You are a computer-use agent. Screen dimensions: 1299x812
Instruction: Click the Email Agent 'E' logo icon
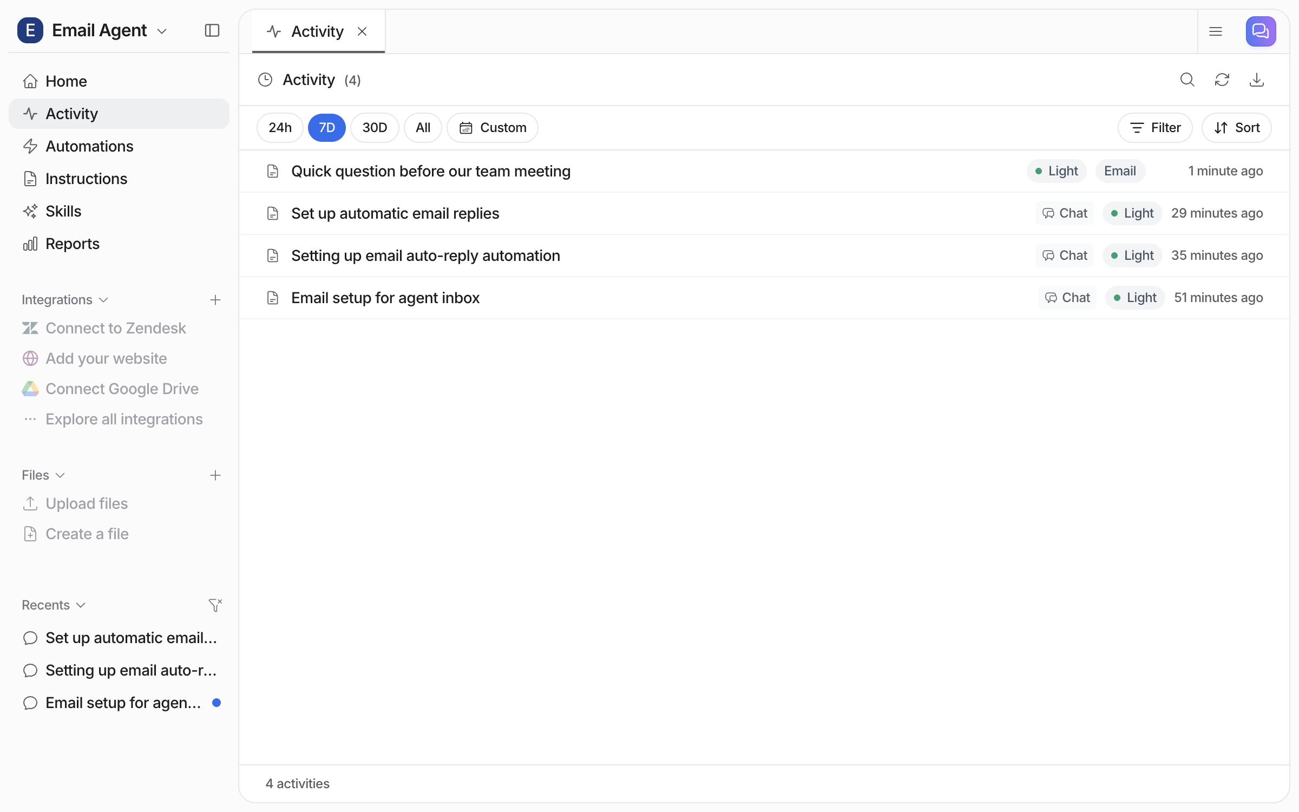pyautogui.click(x=30, y=30)
